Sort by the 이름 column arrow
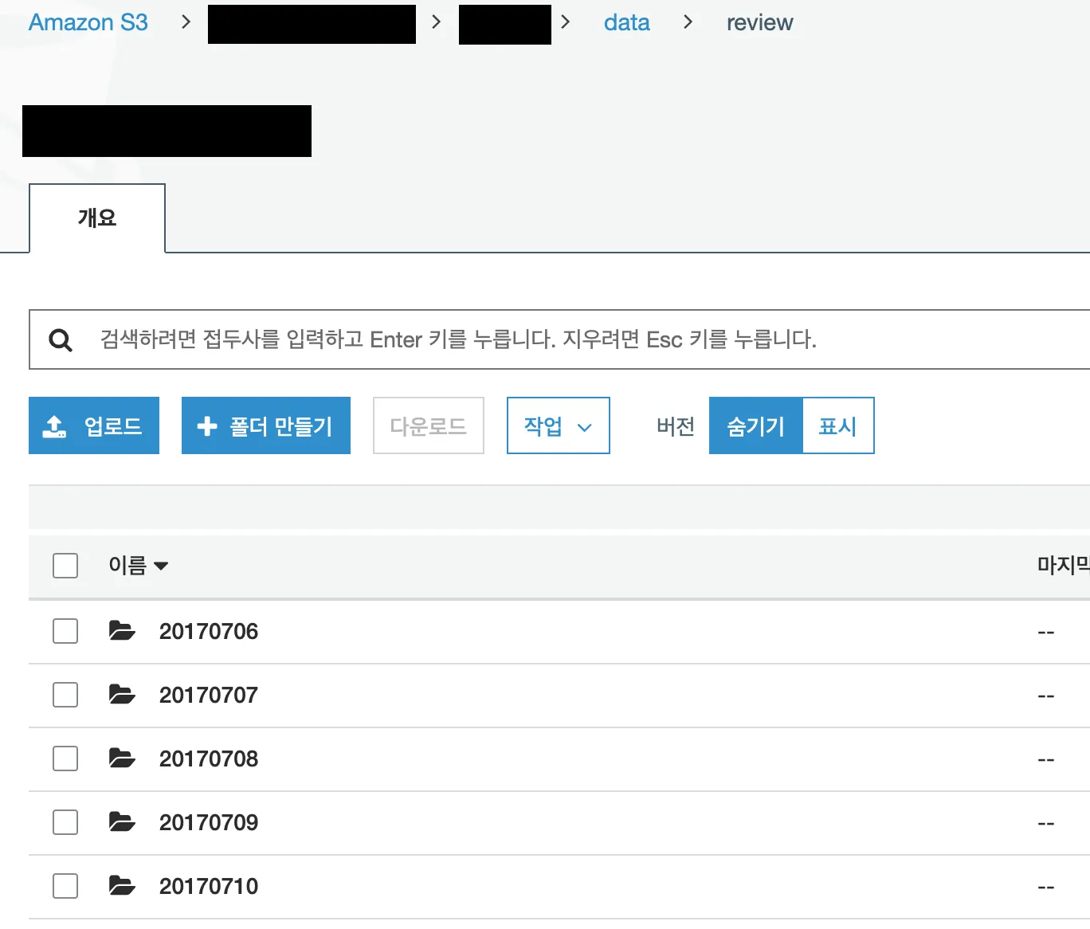Screen dimensions: 1090x929 [161, 566]
